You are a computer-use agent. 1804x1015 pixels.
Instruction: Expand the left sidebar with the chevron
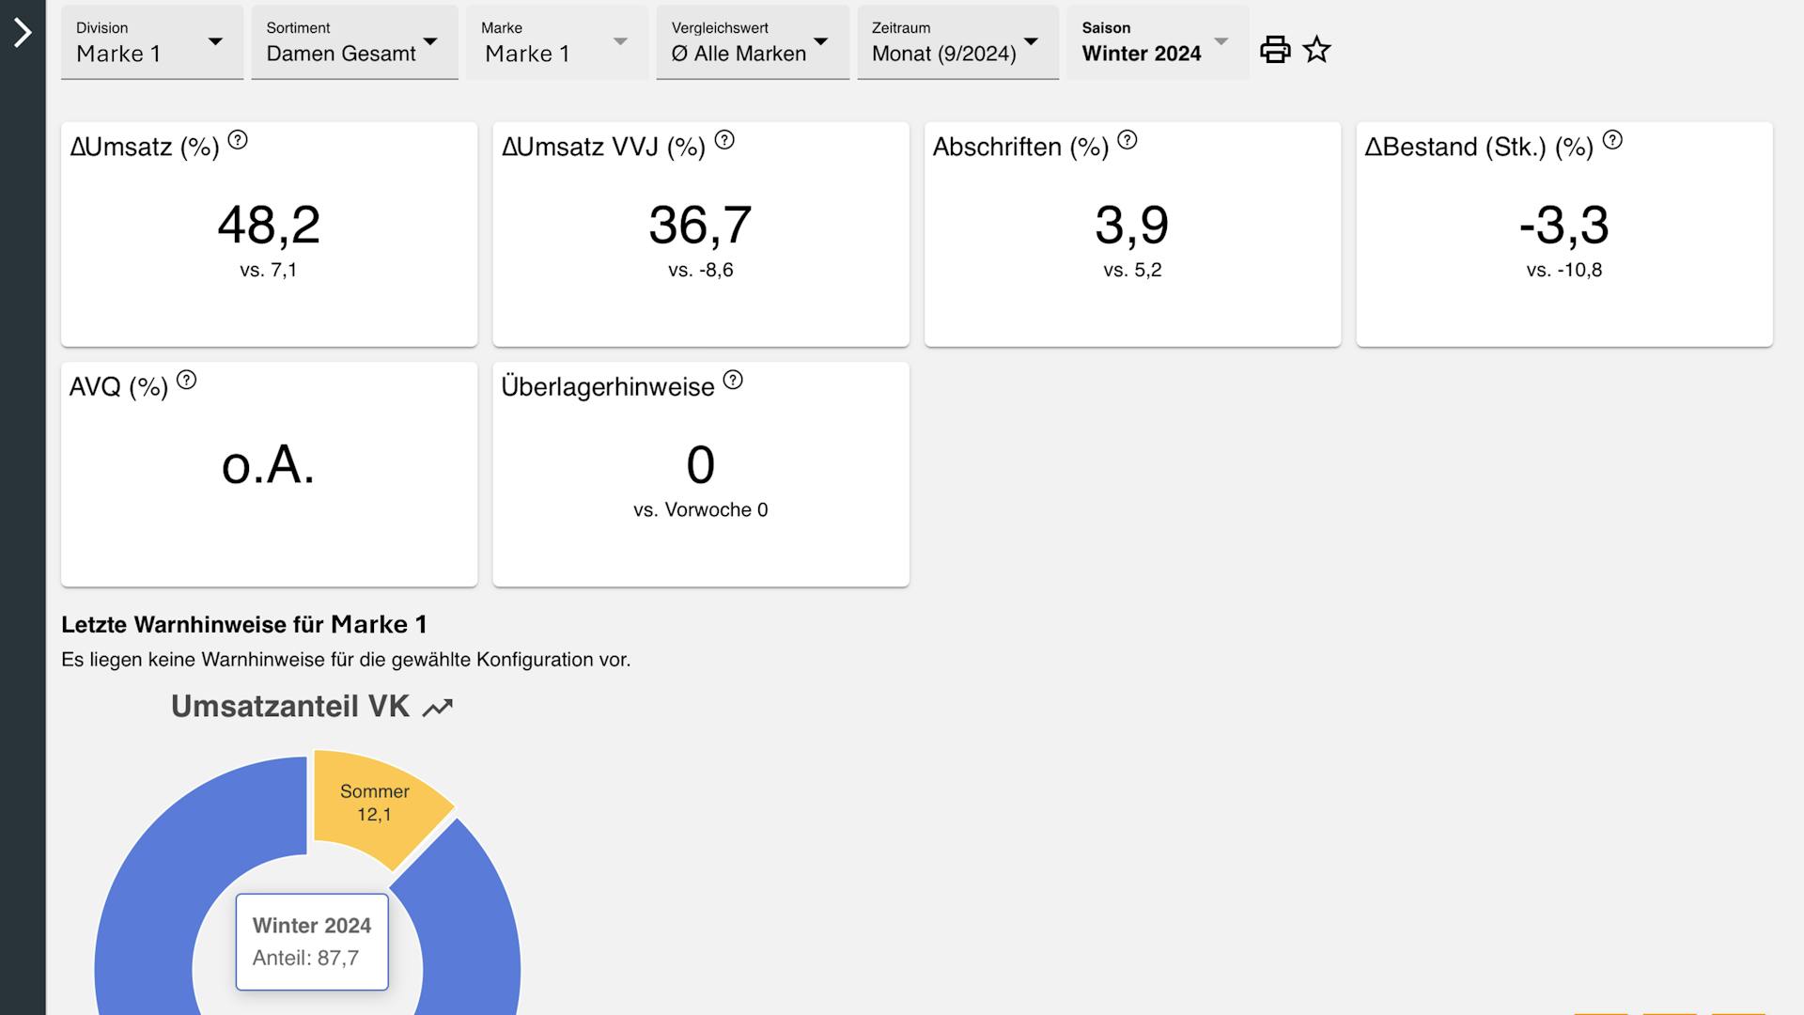(23, 34)
